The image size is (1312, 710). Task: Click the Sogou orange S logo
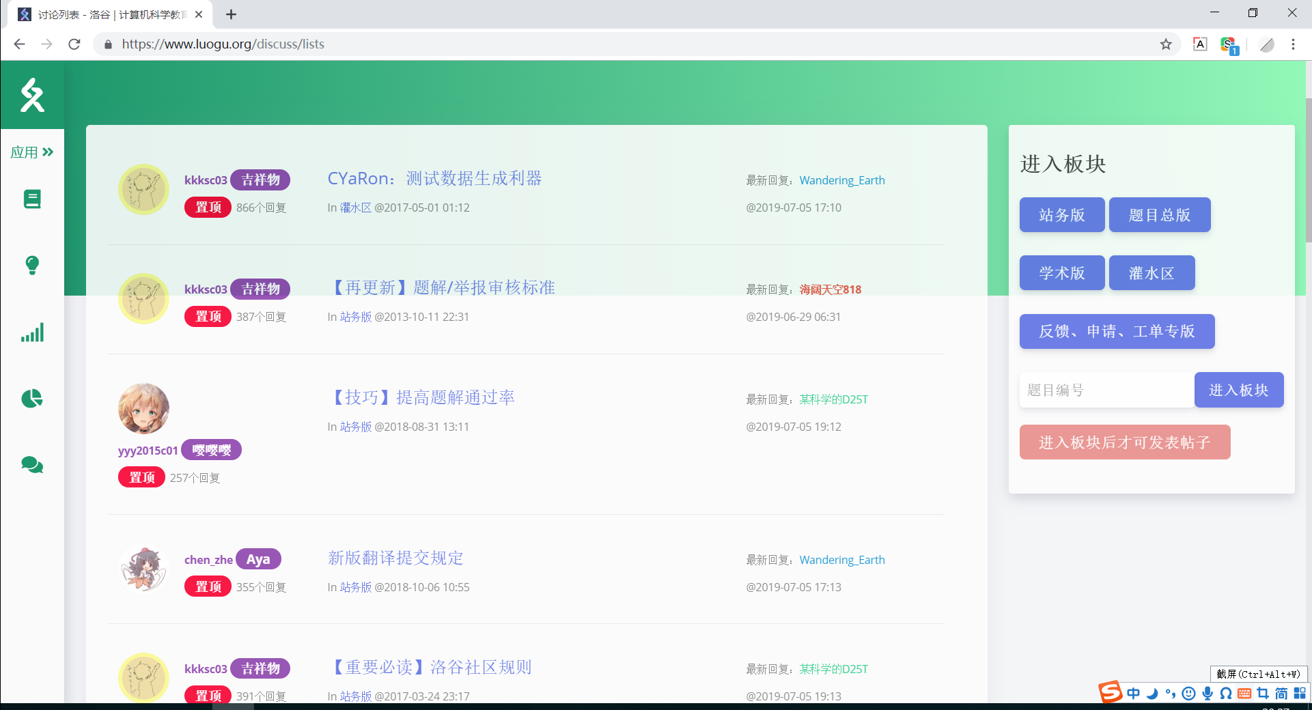1110,692
